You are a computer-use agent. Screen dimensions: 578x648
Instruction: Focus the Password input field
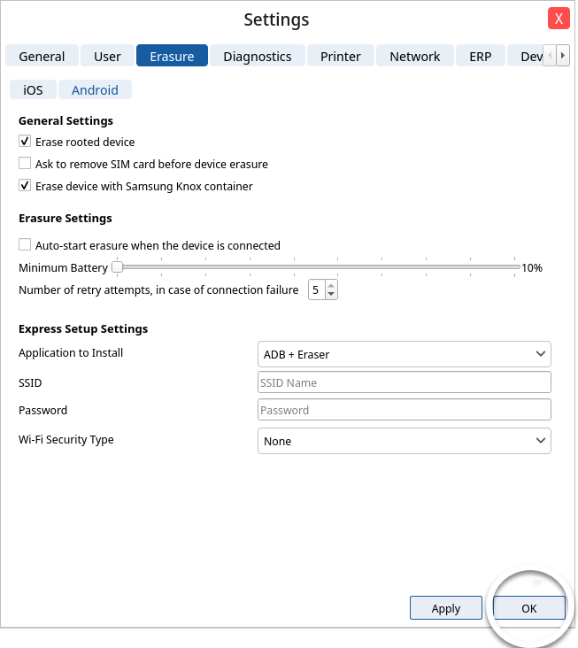(404, 410)
